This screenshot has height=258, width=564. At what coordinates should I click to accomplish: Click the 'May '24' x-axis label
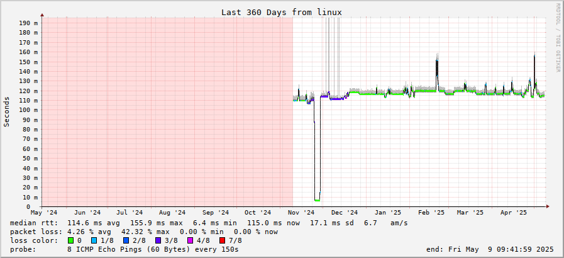(x=44, y=213)
